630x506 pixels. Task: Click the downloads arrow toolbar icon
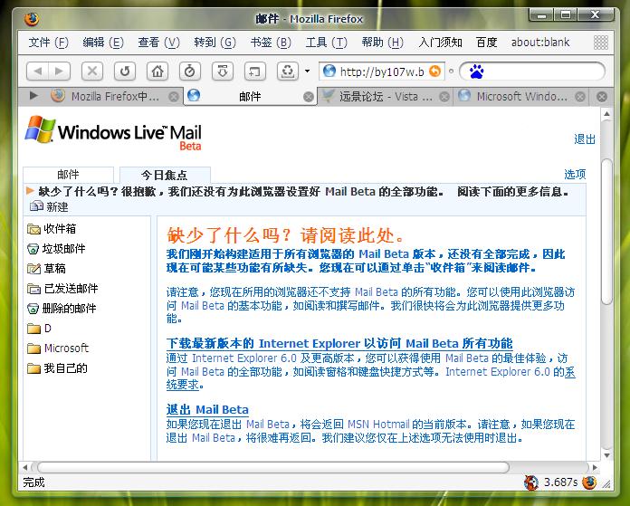click(x=223, y=72)
